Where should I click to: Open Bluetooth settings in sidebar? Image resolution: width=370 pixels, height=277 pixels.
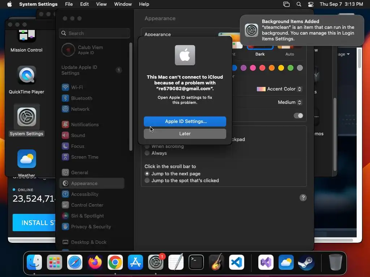(x=92, y=98)
